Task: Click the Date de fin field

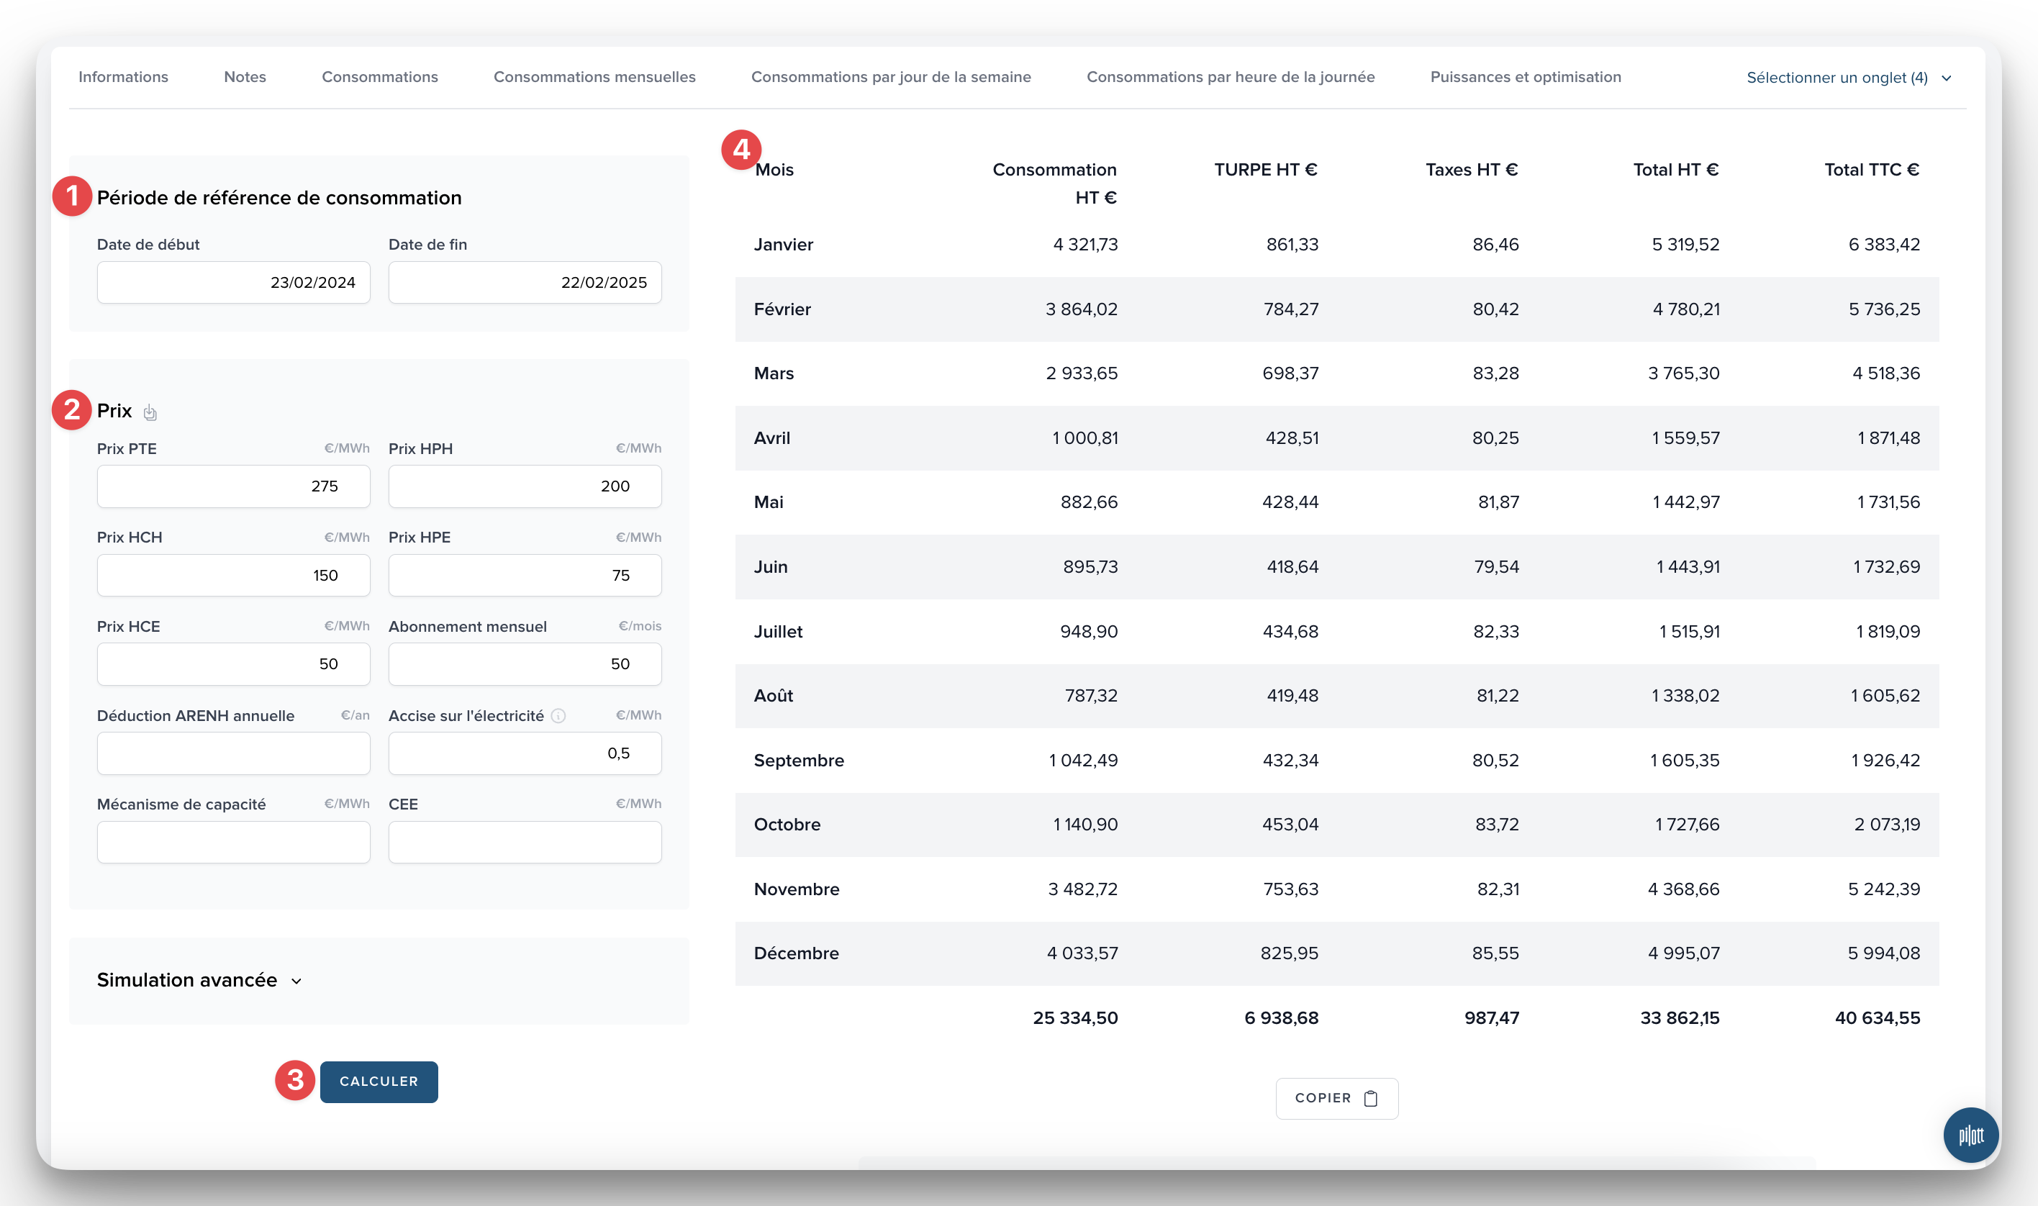Action: coord(525,283)
